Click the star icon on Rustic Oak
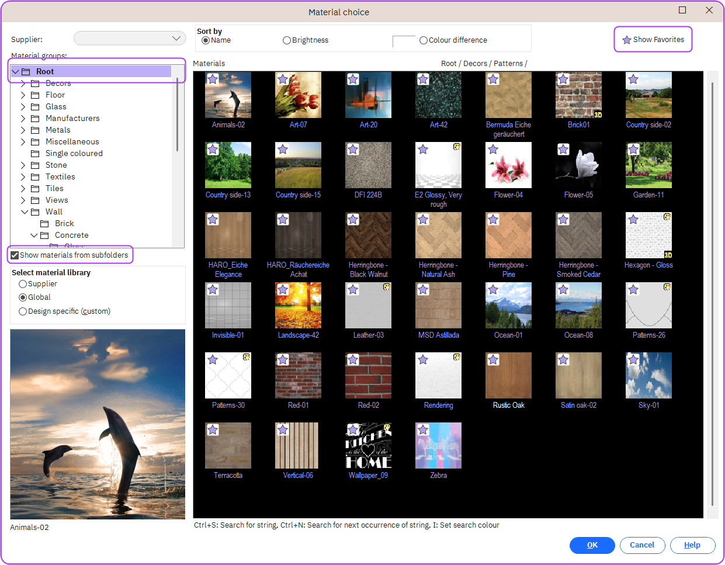Screen dimensions: 725x565 493,360
